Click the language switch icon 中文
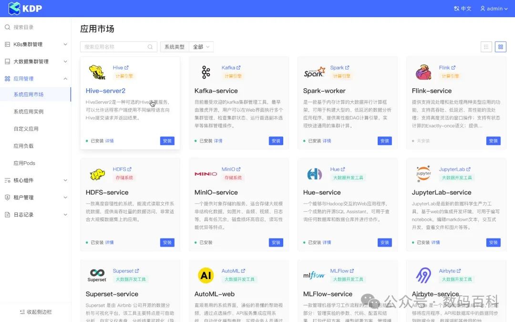The image size is (515, 322). click(x=463, y=9)
